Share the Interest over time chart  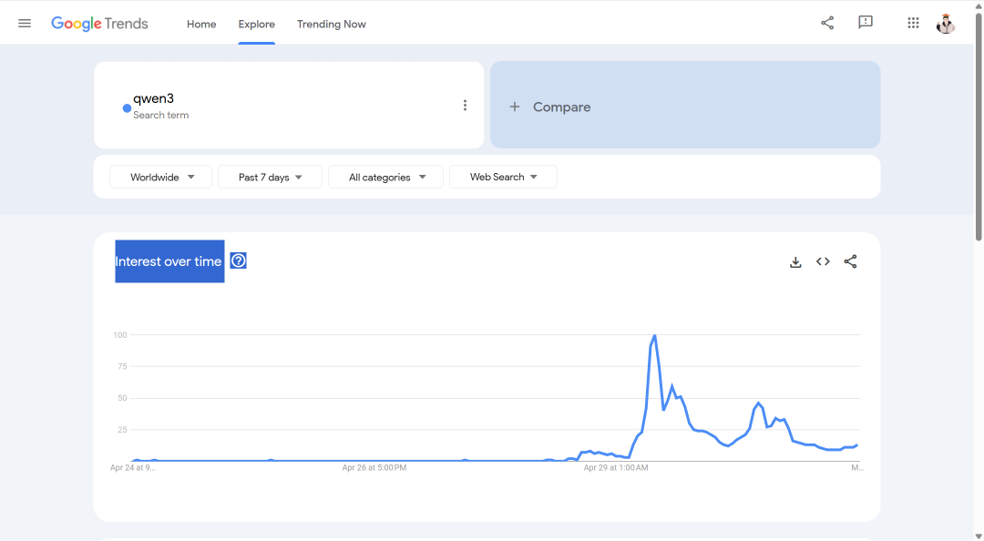tap(850, 261)
